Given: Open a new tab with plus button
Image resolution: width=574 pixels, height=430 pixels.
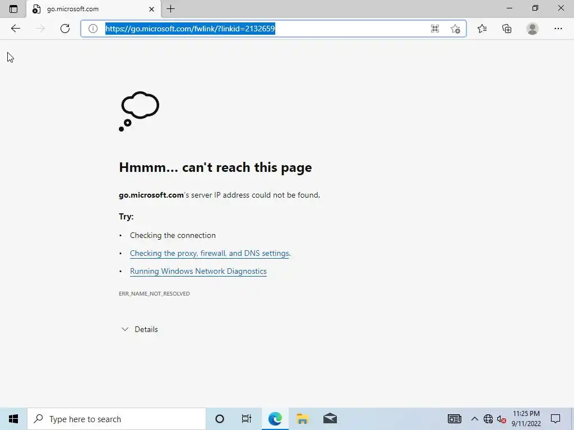Looking at the screenshot, I should 170,9.
